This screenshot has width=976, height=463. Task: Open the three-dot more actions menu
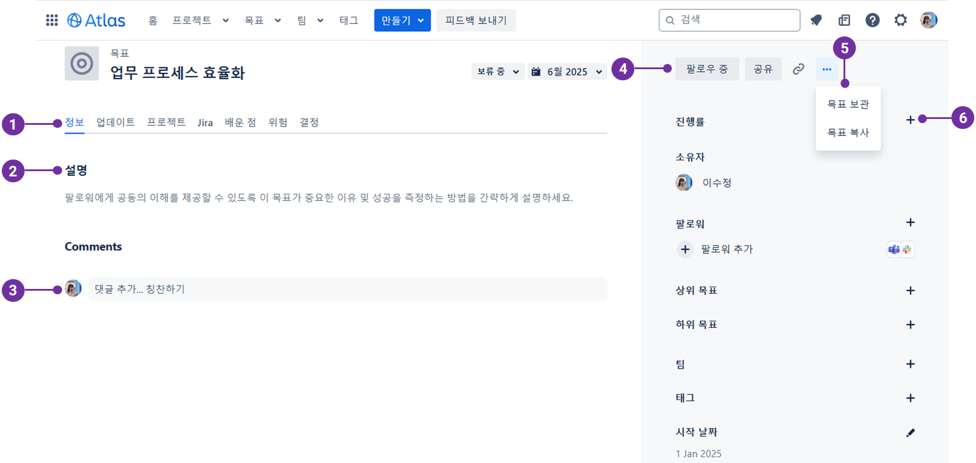coord(827,69)
